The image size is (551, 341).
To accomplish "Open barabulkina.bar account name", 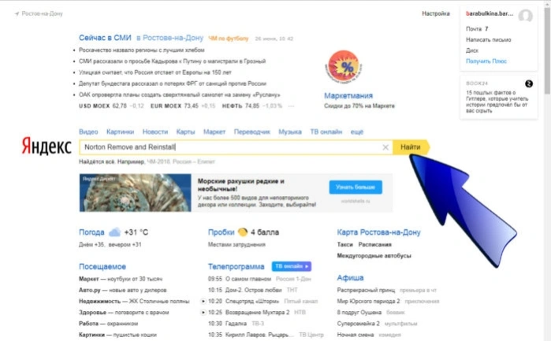I will [490, 13].
